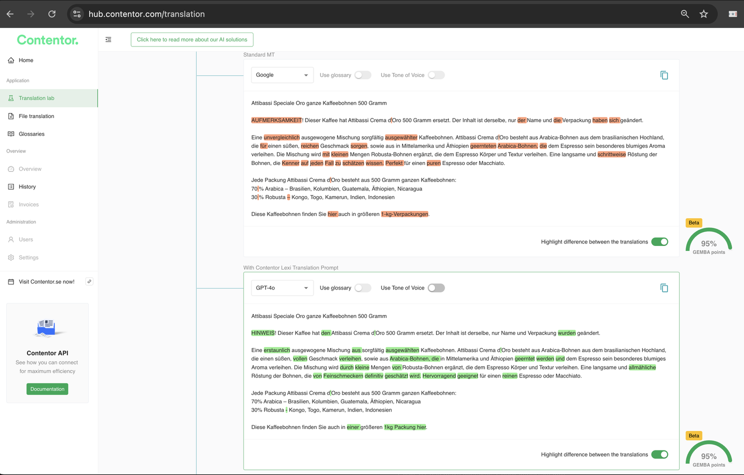
Task: Open File translation page
Action: pyautogui.click(x=48, y=116)
